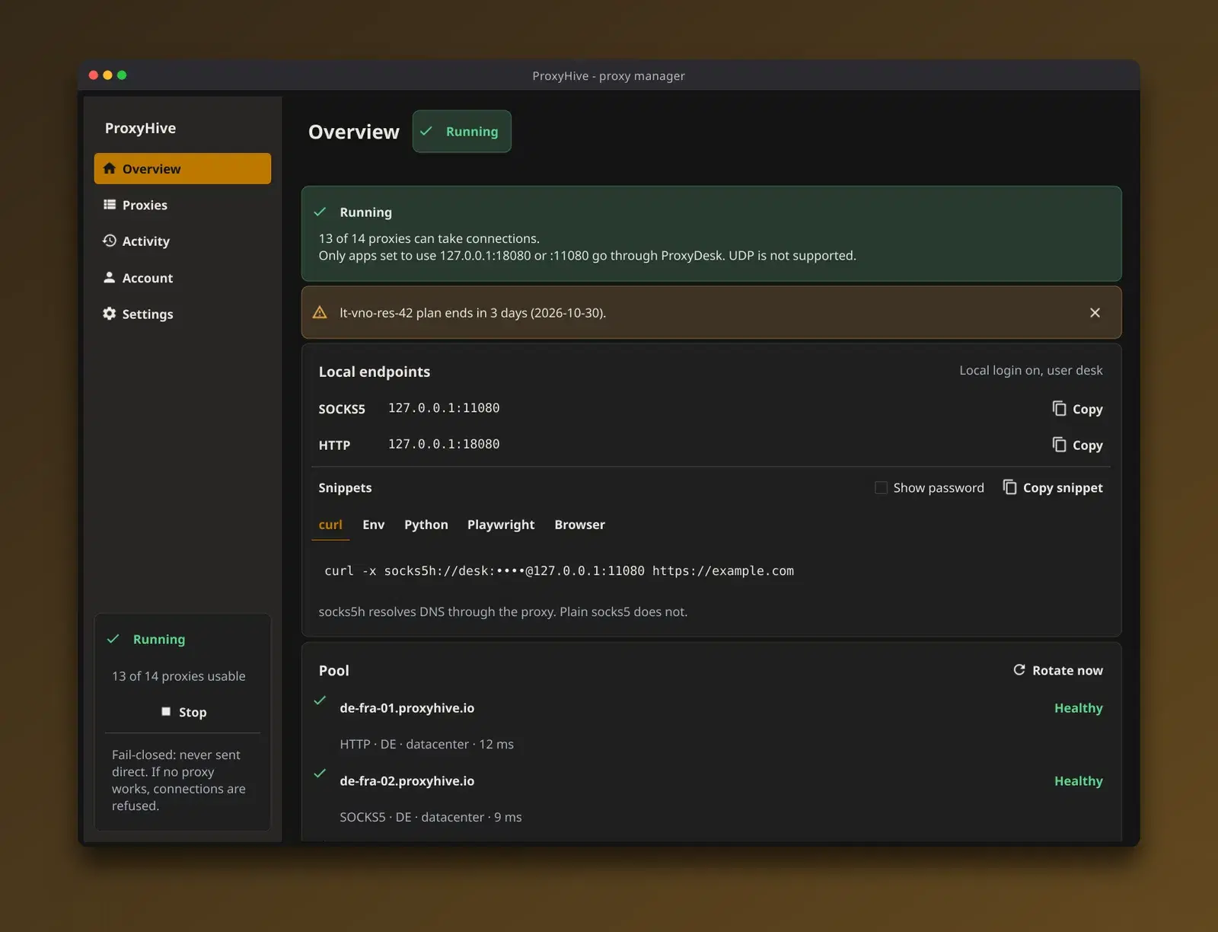Click the ProxyHive logo title in sidebar
1218x932 pixels.
[x=140, y=128]
